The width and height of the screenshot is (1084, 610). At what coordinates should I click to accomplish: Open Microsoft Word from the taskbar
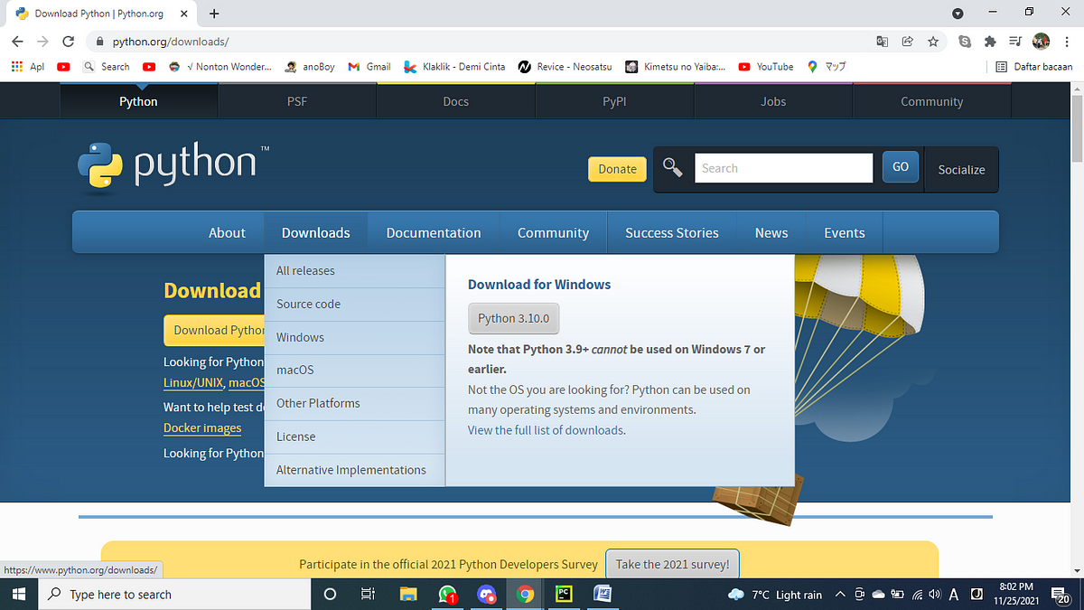[x=603, y=595]
